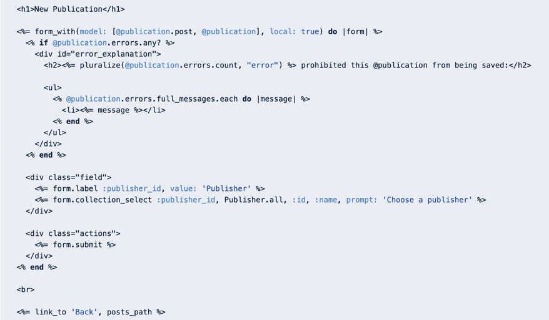Viewport: 549px width, 320px height.
Task: Click the form.label :publisher_id line
Action: tap(149, 188)
